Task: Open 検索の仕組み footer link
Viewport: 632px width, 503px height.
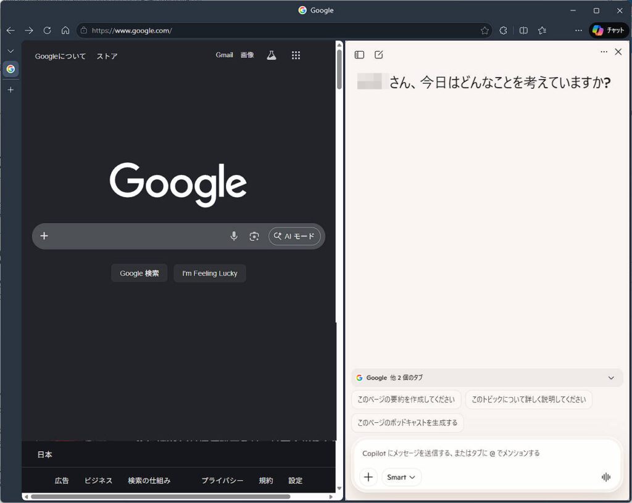Action: coord(149,480)
